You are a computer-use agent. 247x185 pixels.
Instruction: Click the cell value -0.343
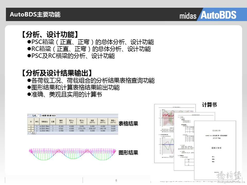[x=61, y=126]
